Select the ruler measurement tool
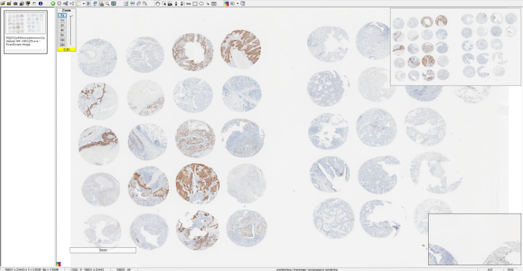The width and height of the screenshot is (523, 271). tap(189, 3)
